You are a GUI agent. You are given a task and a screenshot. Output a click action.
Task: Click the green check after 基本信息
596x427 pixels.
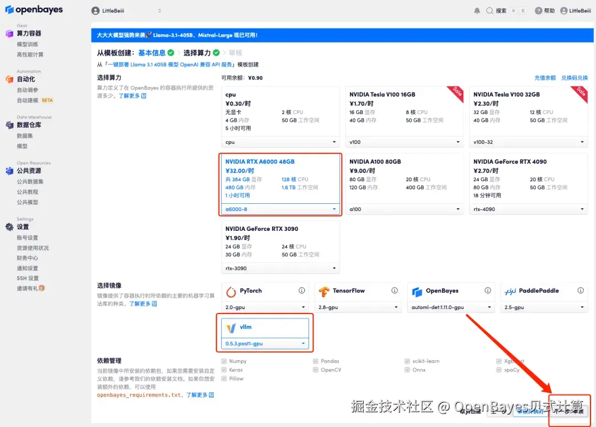(x=171, y=53)
